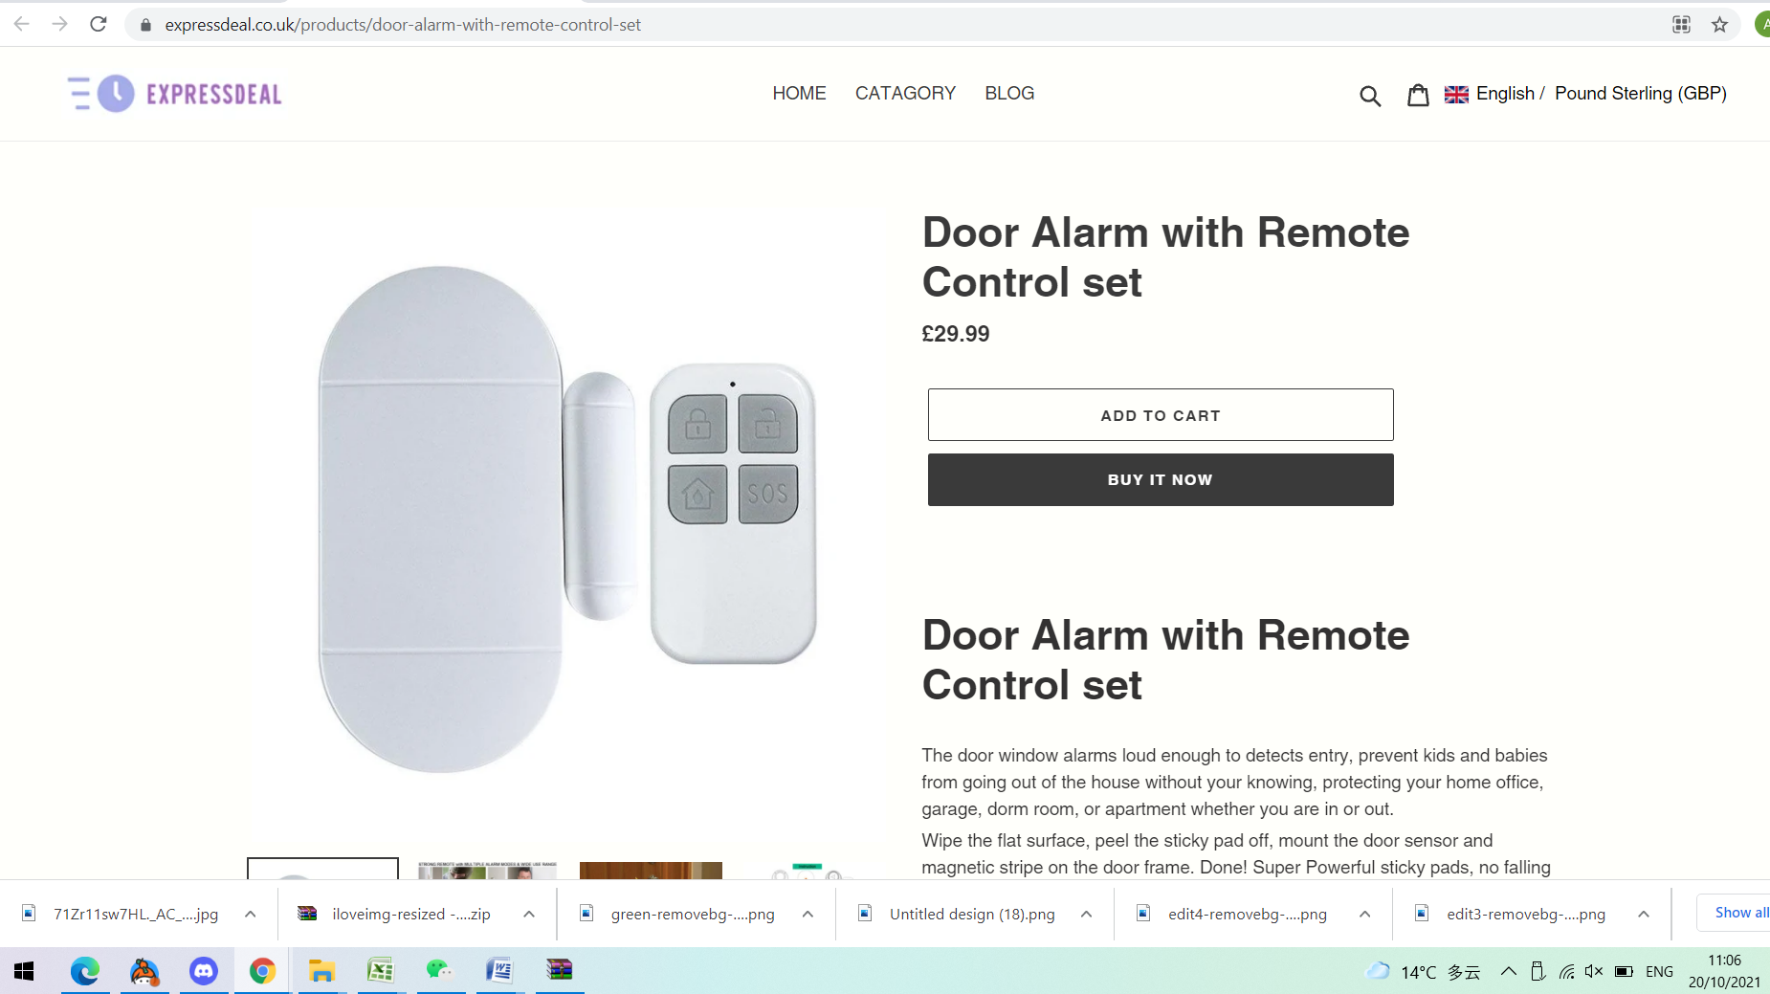1770x994 pixels.
Task: Click the ADD TO CART button
Action: point(1161,415)
